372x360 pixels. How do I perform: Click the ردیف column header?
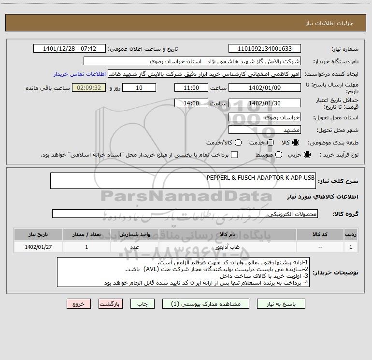click(351, 234)
